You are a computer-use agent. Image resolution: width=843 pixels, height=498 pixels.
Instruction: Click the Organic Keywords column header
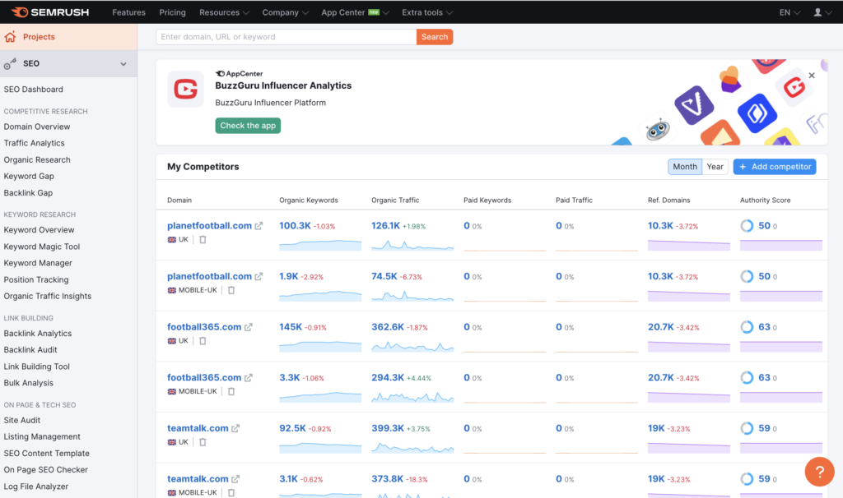tap(309, 201)
